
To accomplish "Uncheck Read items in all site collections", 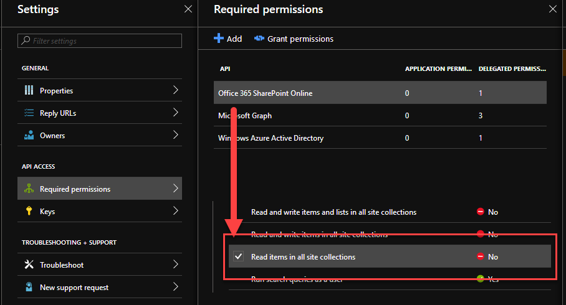I will click(238, 256).
